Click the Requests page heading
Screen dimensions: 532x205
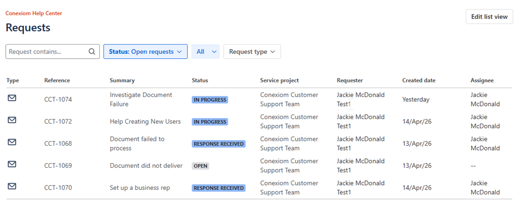pos(28,27)
